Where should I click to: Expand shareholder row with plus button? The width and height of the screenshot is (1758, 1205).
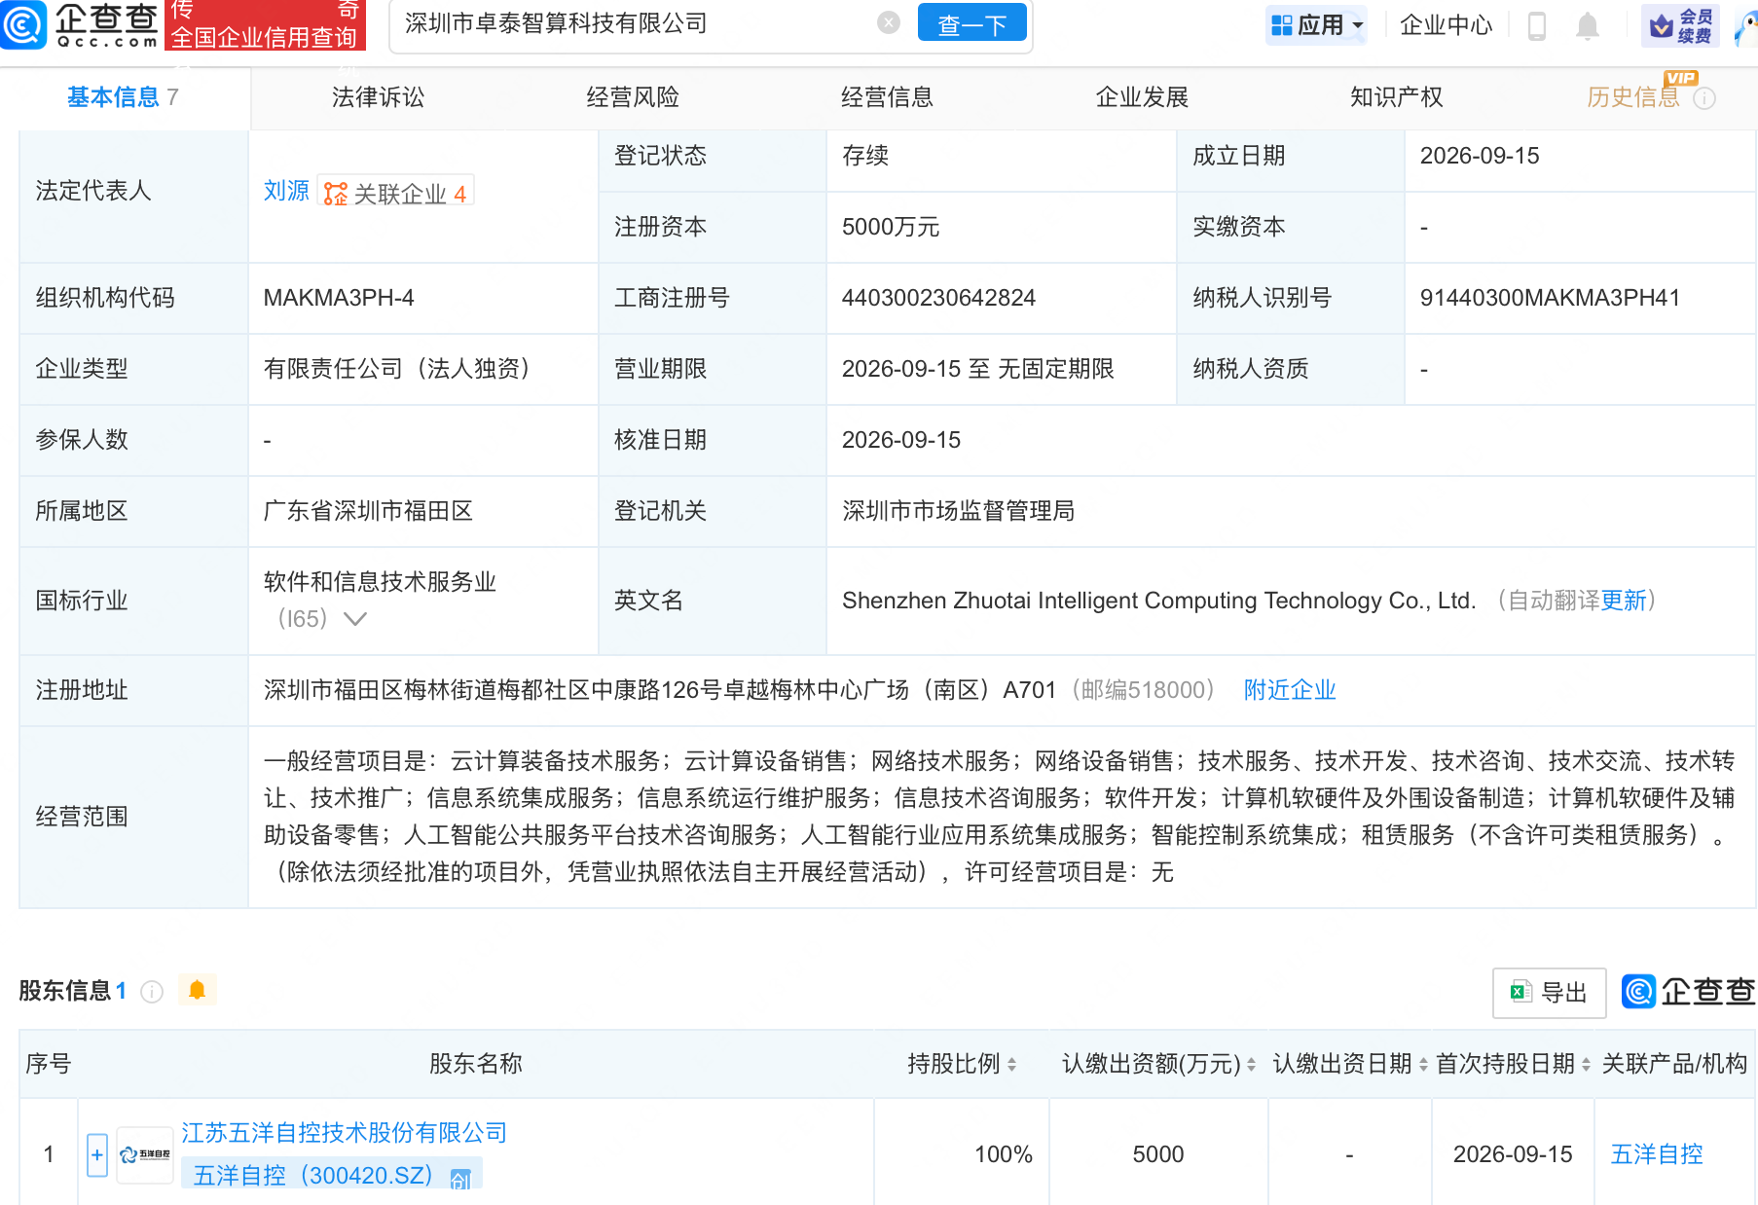point(96,1155)
